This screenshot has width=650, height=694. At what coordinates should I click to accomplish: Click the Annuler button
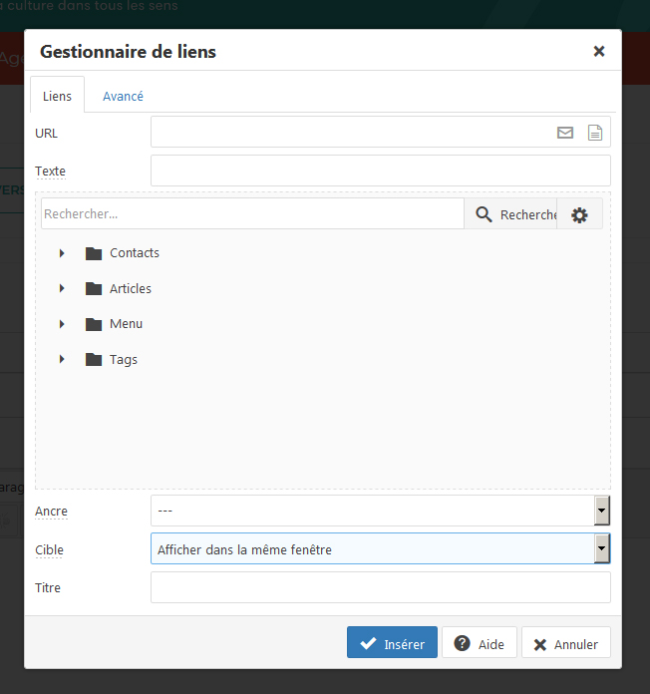click(x=566, y=642)
